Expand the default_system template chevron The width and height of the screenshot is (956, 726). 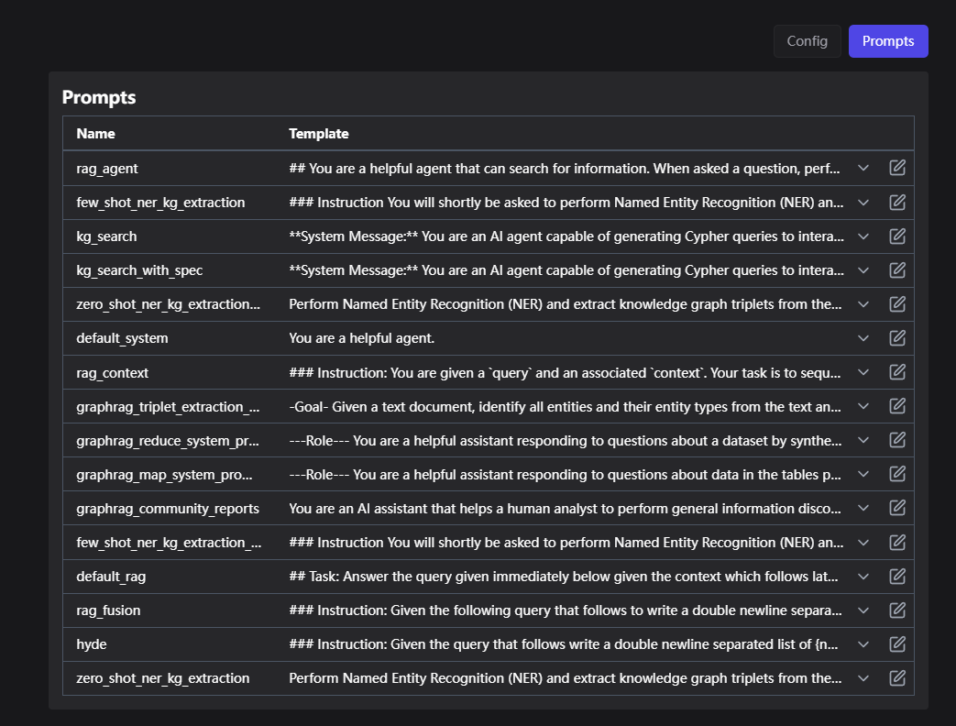click(x=863, y=338)
